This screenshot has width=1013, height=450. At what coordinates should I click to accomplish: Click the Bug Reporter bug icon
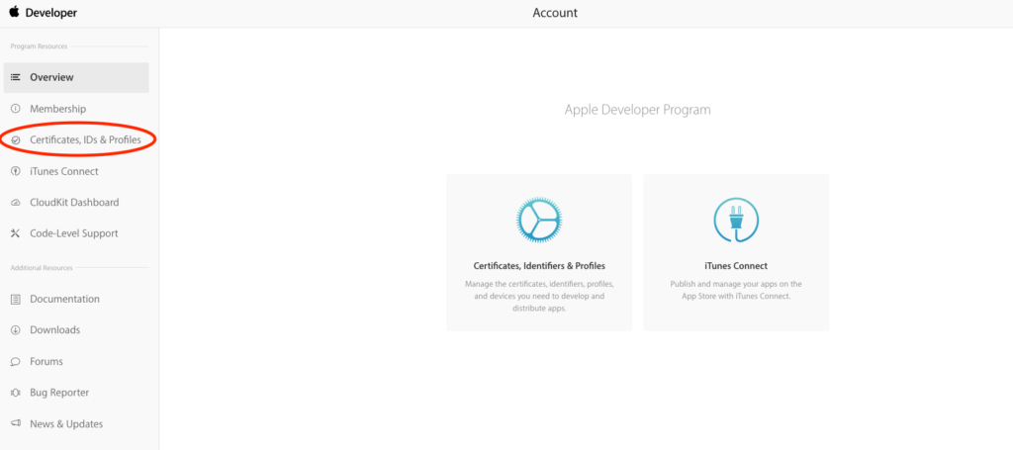pyautogui.click(x=16, y=393)
